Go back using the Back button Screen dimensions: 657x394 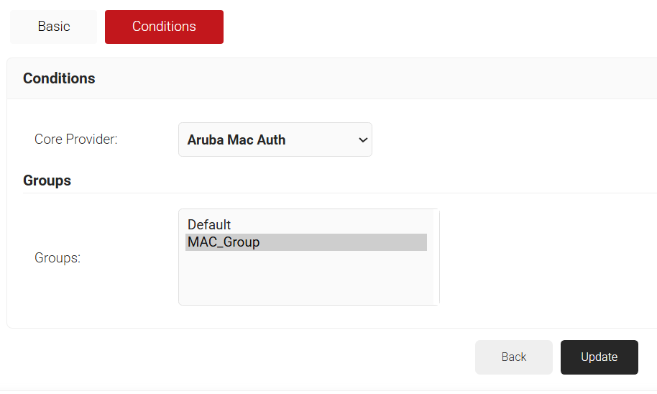click(x=513, y=357)
